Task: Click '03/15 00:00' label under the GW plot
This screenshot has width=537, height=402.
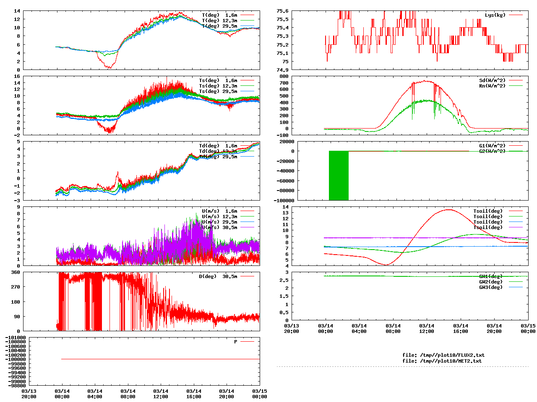Action: tap(528, 328)
